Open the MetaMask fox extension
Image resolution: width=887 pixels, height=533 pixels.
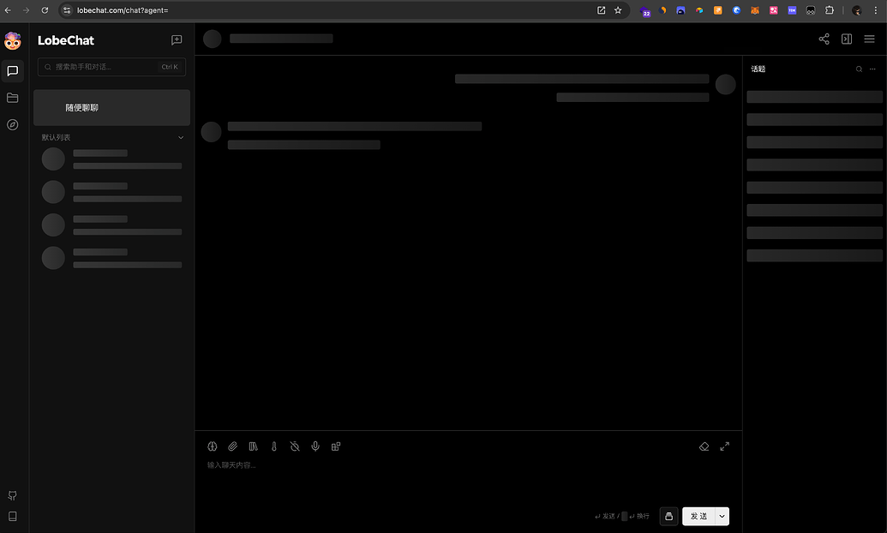[x=755, y=10]
